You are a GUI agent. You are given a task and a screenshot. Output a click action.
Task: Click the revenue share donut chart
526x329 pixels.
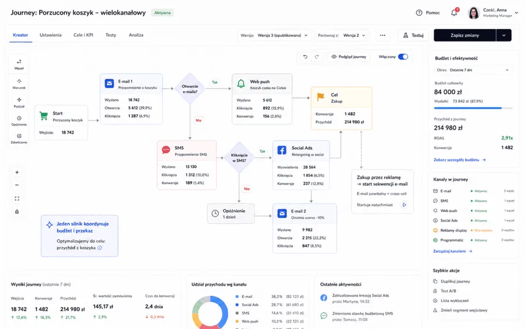210,313
